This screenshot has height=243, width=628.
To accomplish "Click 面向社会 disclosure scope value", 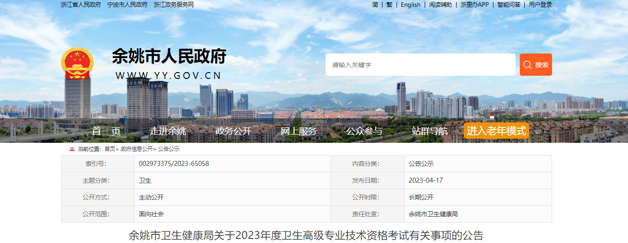I will (151, 214).
